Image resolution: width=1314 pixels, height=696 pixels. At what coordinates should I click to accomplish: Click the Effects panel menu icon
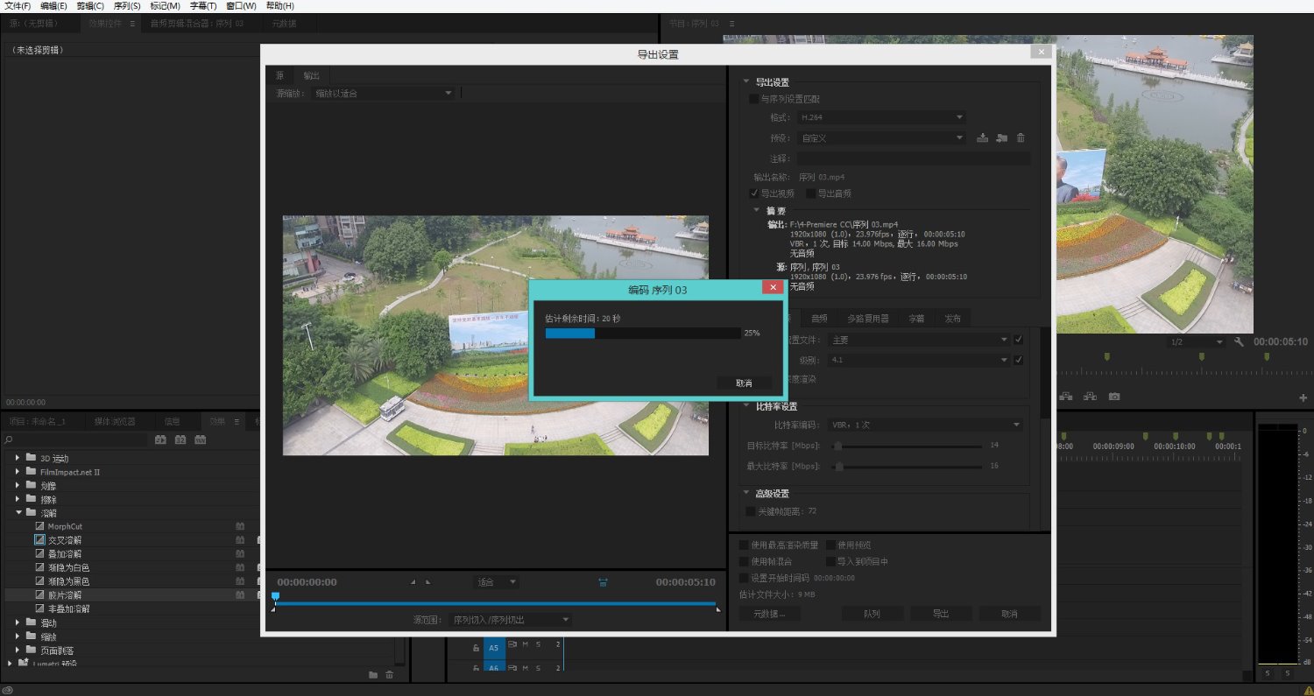[x=236, y=421]
